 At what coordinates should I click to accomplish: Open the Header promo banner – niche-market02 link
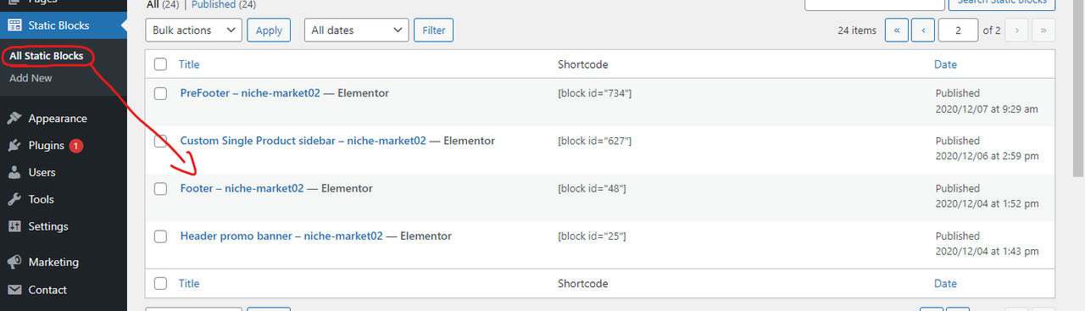click(x=281, y=236)
